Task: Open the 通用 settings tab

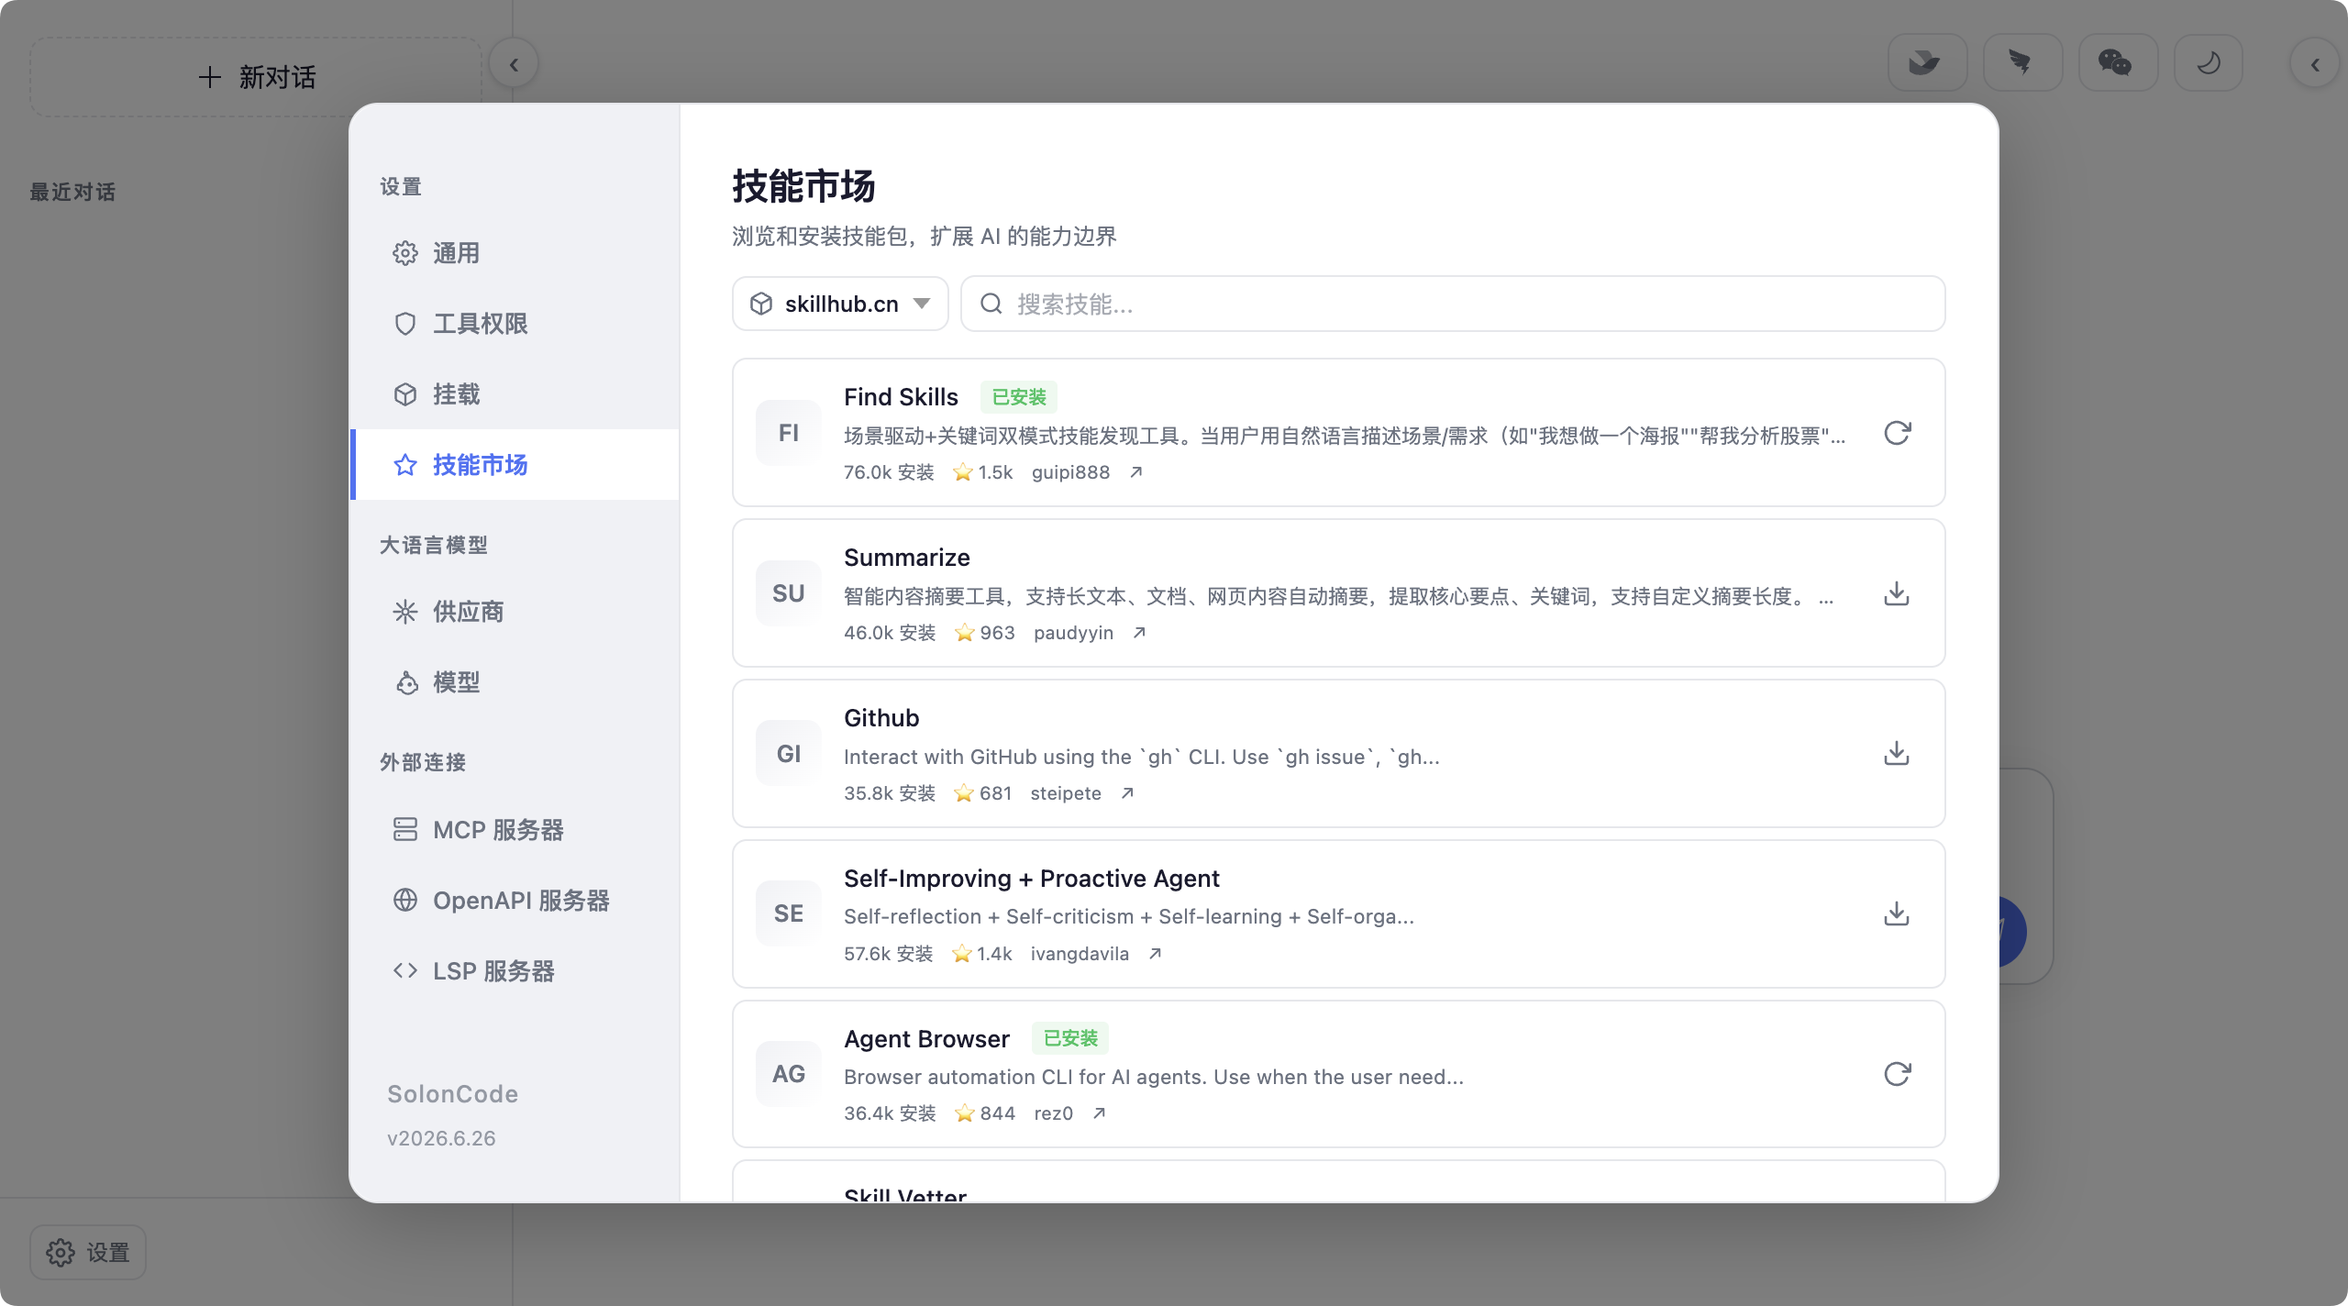Action: point(515,253)
